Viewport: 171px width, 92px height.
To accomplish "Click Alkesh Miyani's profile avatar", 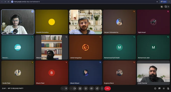I will click(85, 73).
